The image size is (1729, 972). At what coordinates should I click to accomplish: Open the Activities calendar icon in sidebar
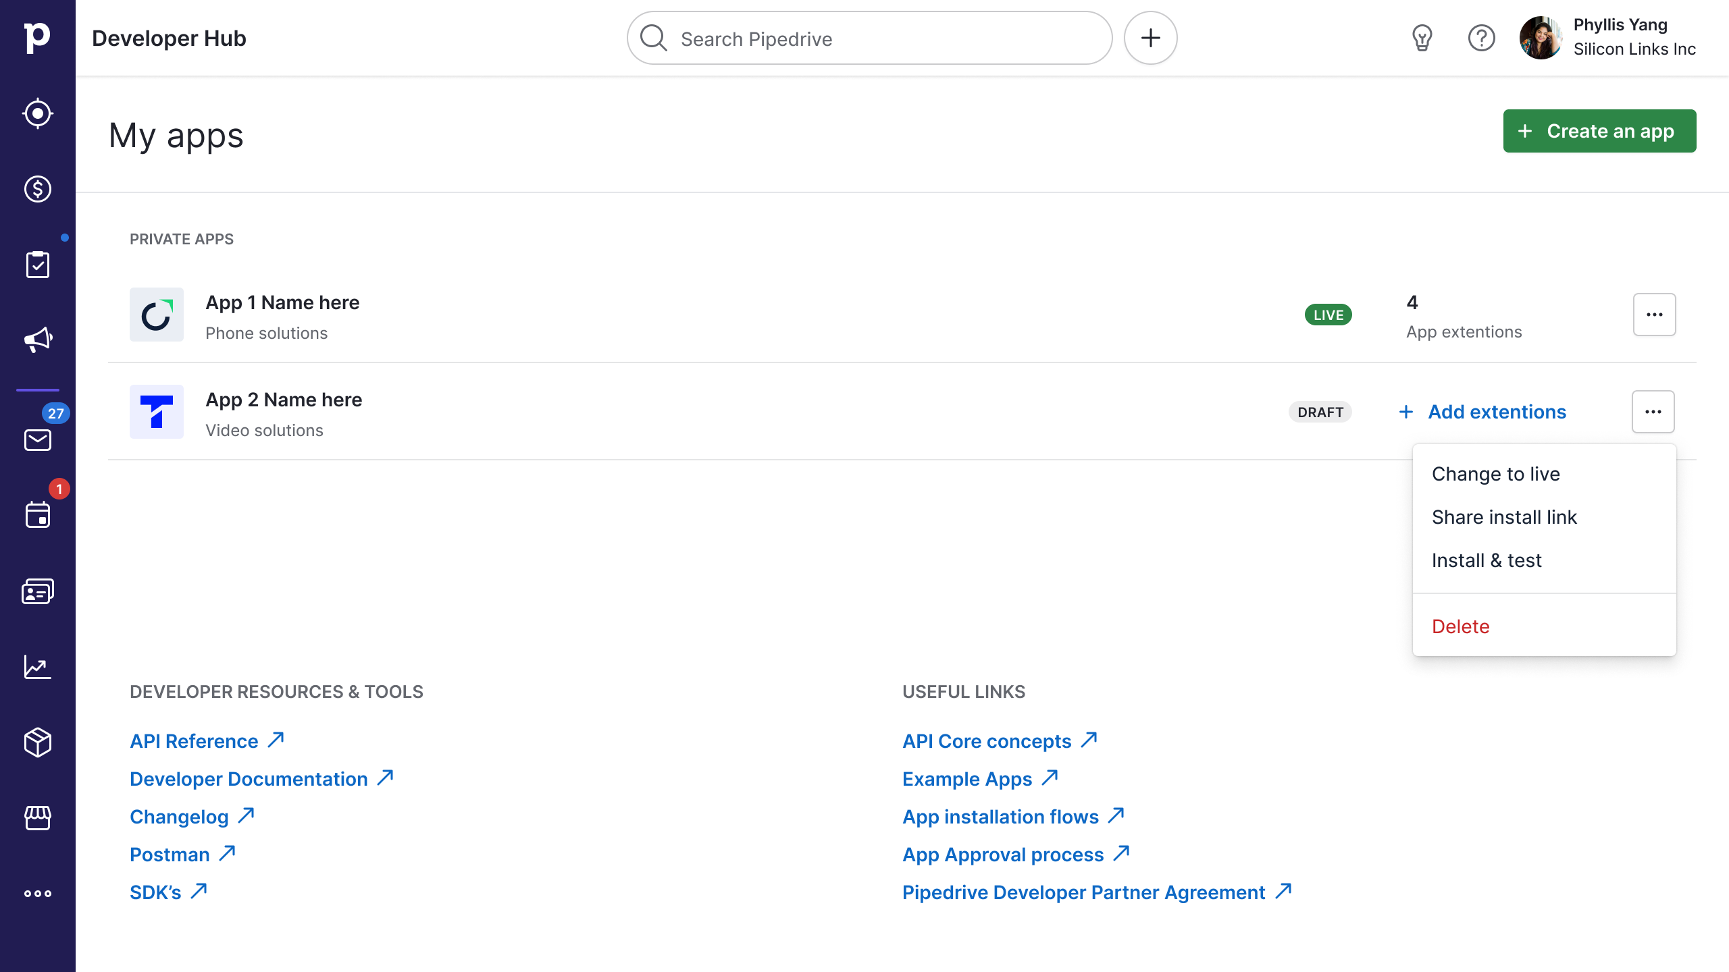pos(38,515)
